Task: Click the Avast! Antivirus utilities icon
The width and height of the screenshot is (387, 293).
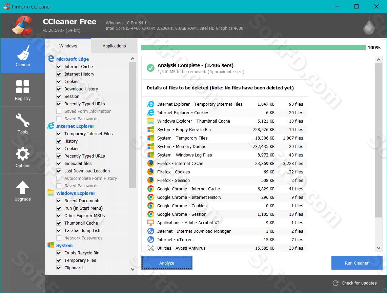Action: pyautogui.click(x=151, y=248)
